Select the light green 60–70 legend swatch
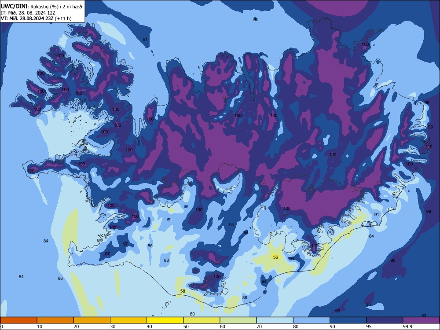 coord(238,320)
